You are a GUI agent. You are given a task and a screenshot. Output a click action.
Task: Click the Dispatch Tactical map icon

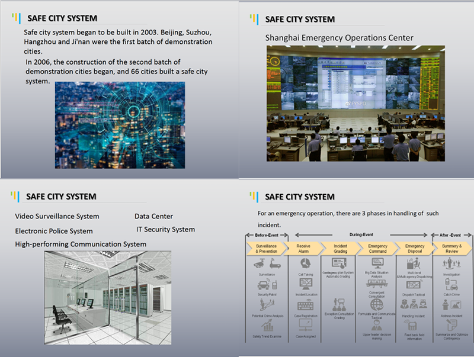click(413, 285)
